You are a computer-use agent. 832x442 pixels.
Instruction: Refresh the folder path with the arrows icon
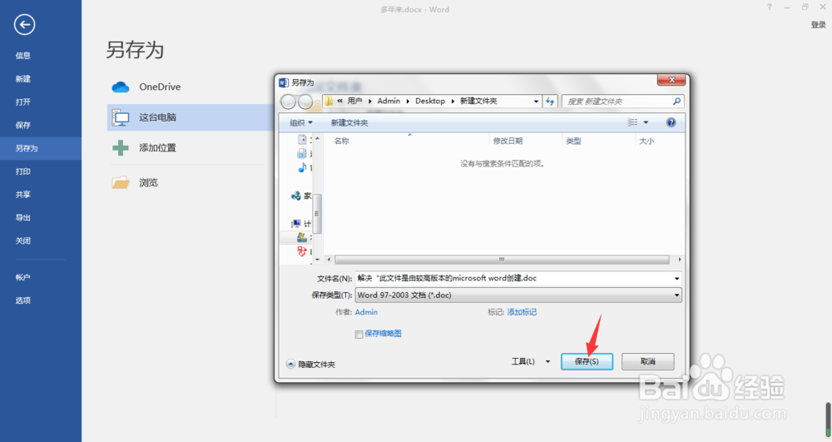[550, 102]
